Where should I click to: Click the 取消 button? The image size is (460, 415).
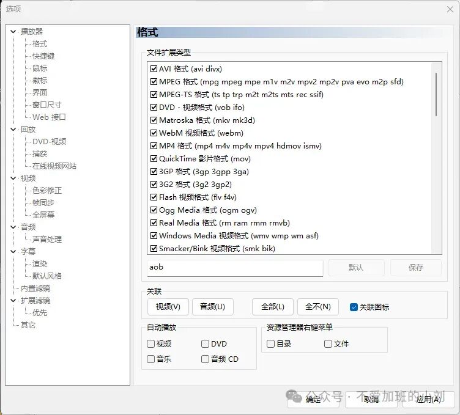pyautogui.click(x=371, y=399)
